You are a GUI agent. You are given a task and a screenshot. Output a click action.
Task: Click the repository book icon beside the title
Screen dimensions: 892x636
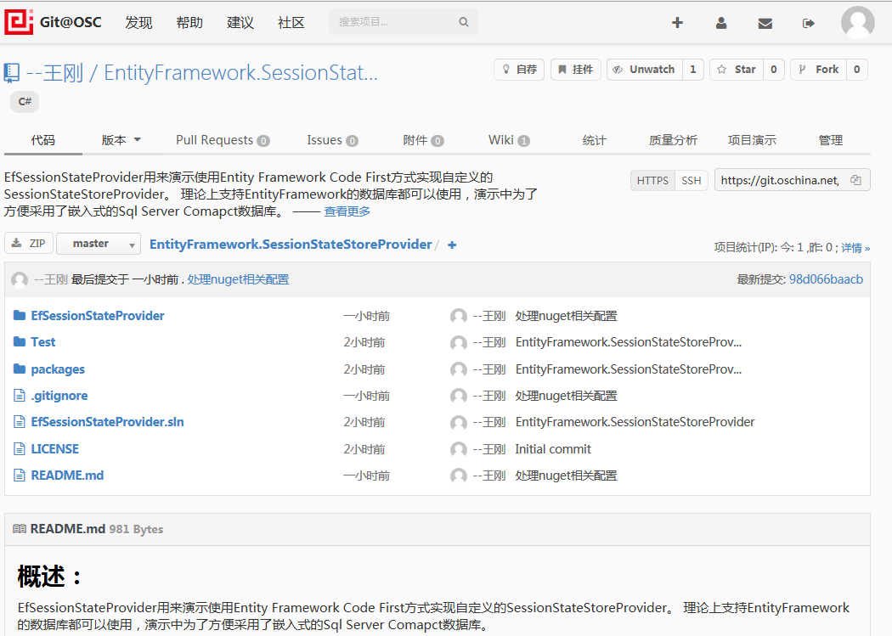(x=11, y=73)
